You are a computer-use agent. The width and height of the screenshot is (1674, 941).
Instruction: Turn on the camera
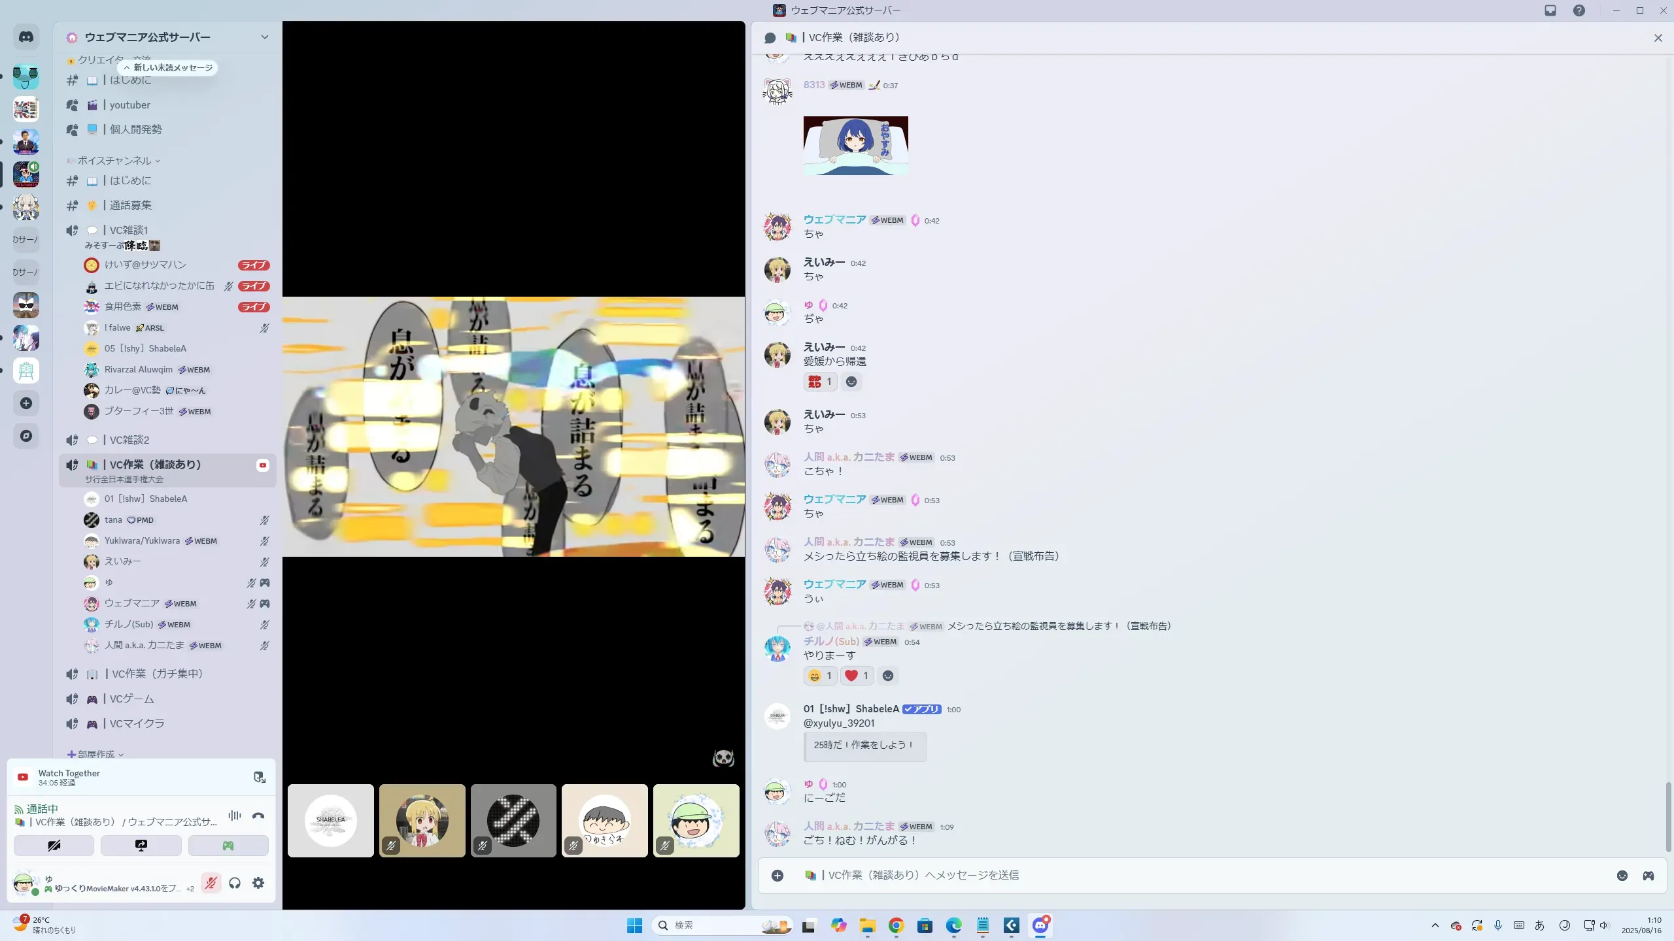coord(54,846)
